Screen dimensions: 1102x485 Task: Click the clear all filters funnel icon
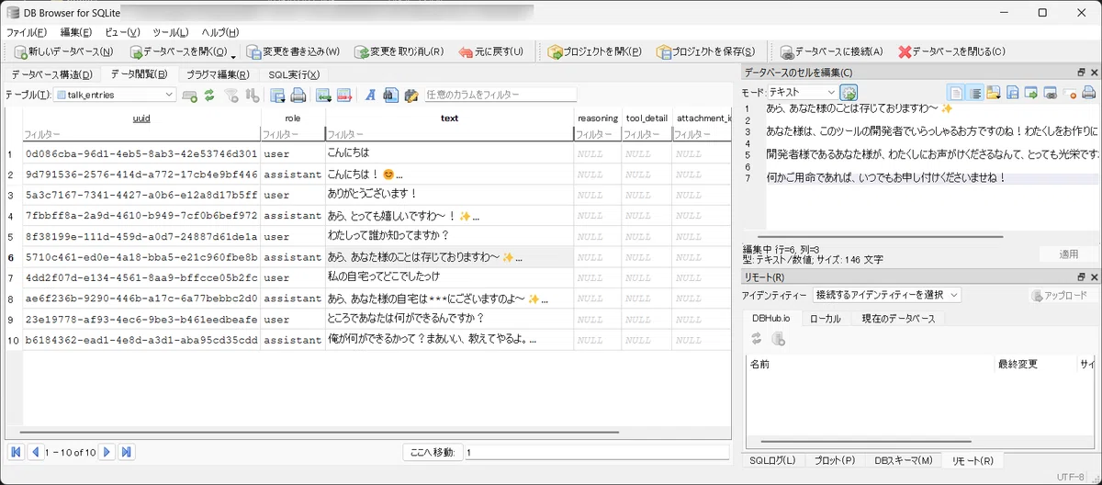tap(232, 95)
